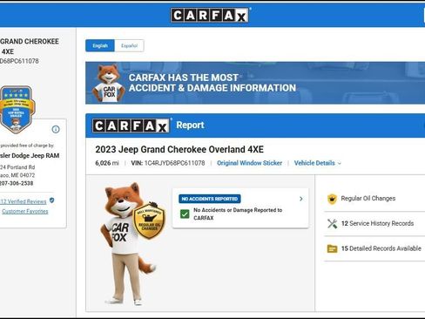Viewport: 425px width, 319px height.
Task: Click the green no-accidents checkmark
Action: point(185,214)
